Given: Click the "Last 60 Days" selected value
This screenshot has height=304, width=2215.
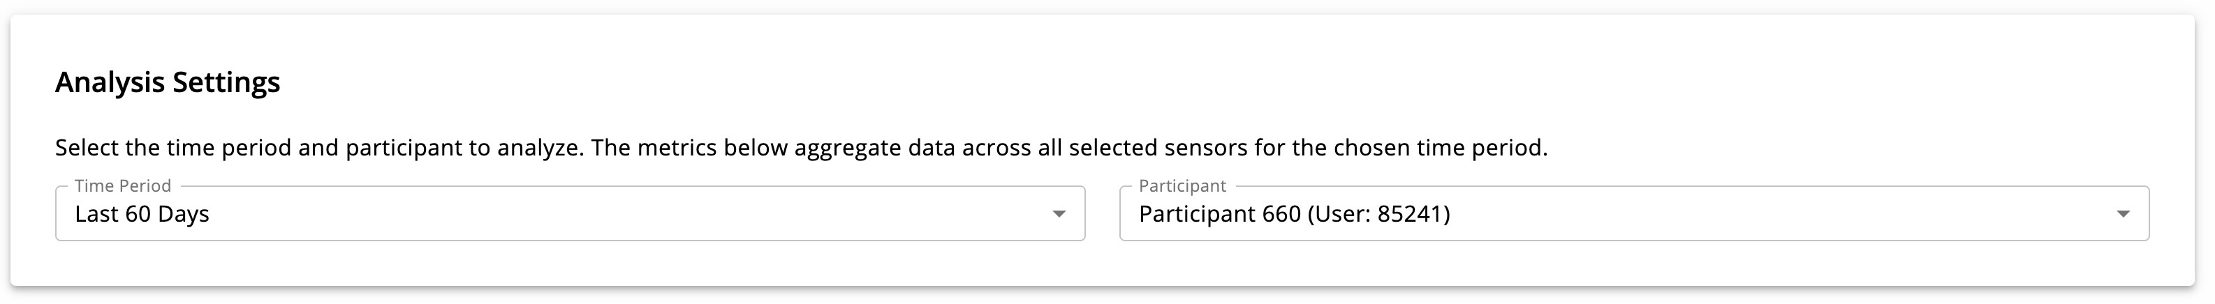Looking at the screenshot, I should click(142, 214).
